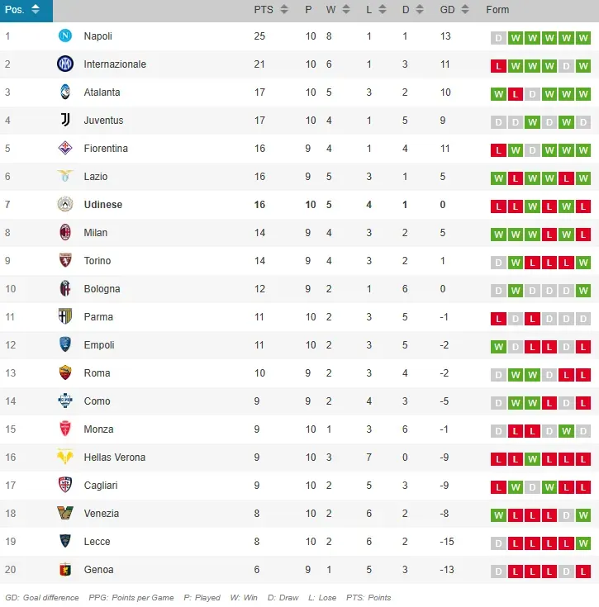
Task: Click the Fiorentina club logo
Action: click(64, 149)
